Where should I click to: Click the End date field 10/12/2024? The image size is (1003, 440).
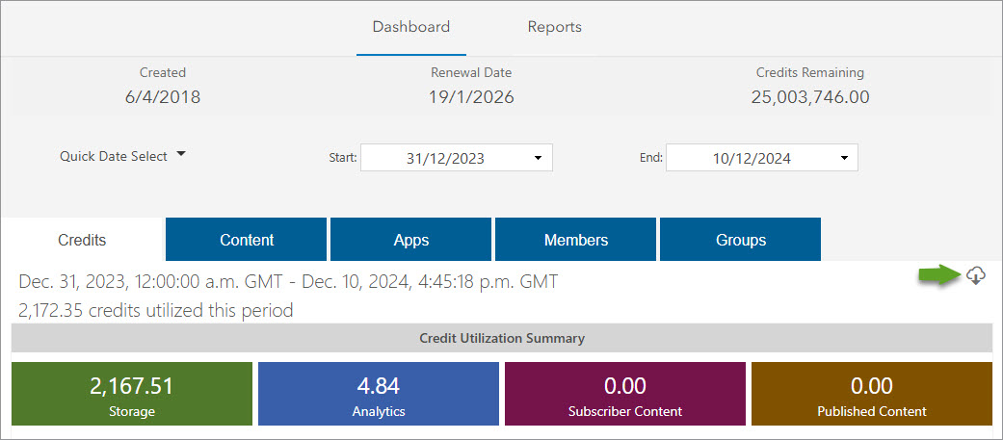tap(762, 158)
